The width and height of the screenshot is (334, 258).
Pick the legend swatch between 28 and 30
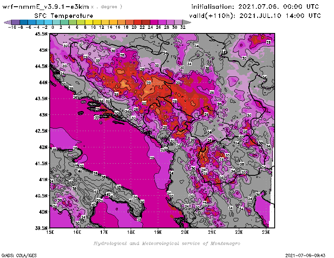(x=170, y=22)
